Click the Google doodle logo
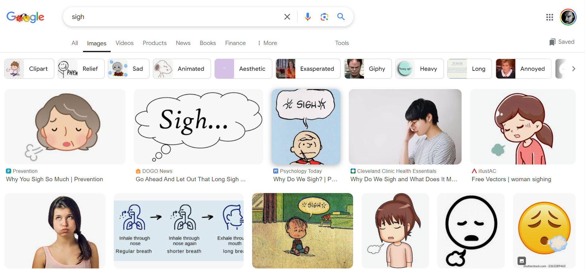 pyautogui.click(x=25, y=17)
